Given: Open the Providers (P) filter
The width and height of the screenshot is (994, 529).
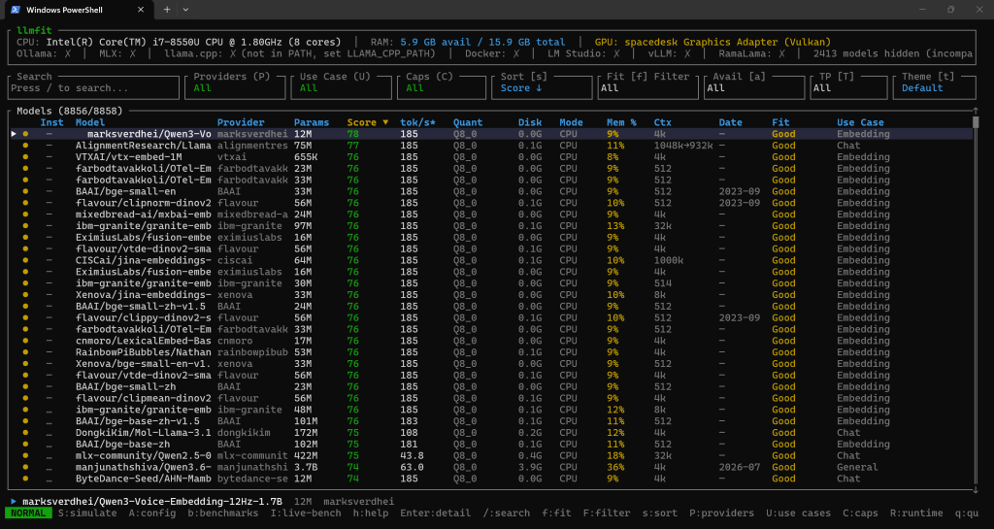Looking at the screenshot, I should [x=235, y=88].
